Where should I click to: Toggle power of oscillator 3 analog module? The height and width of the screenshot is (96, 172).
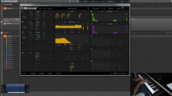(x=30, y=32)
